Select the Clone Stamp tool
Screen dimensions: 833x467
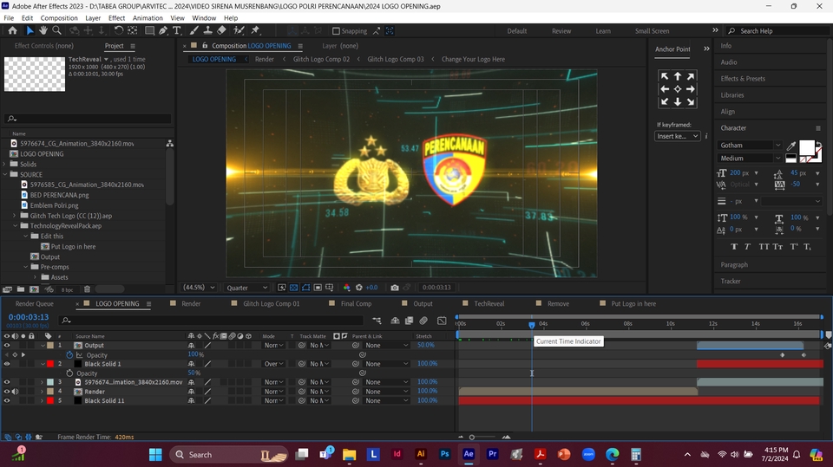coord(207,31)
